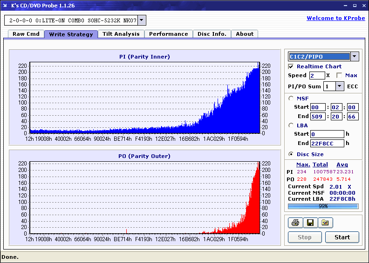Click the Total column header link
369x263 pixels.
coord(320,164)
